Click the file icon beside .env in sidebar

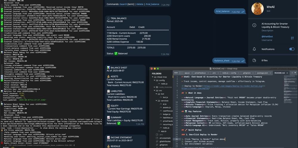pyautogui.click(x=157, y=135)
